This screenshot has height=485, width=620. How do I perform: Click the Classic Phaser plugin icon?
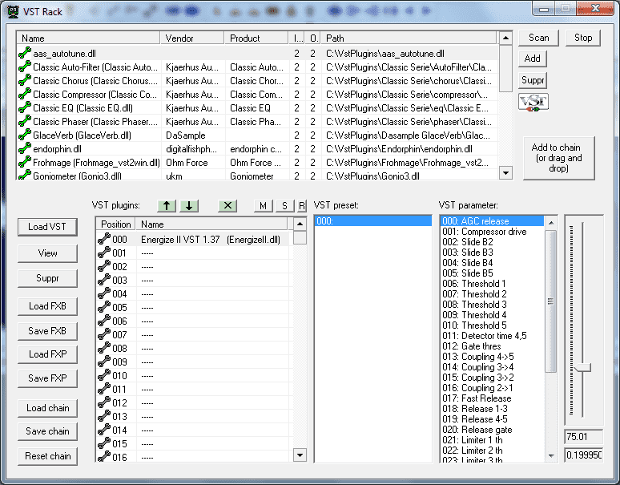(x=25, y=121)
